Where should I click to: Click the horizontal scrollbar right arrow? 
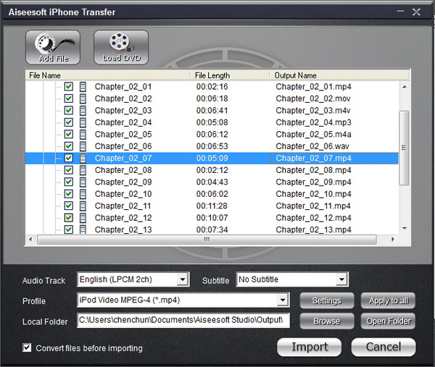(392, 240)
